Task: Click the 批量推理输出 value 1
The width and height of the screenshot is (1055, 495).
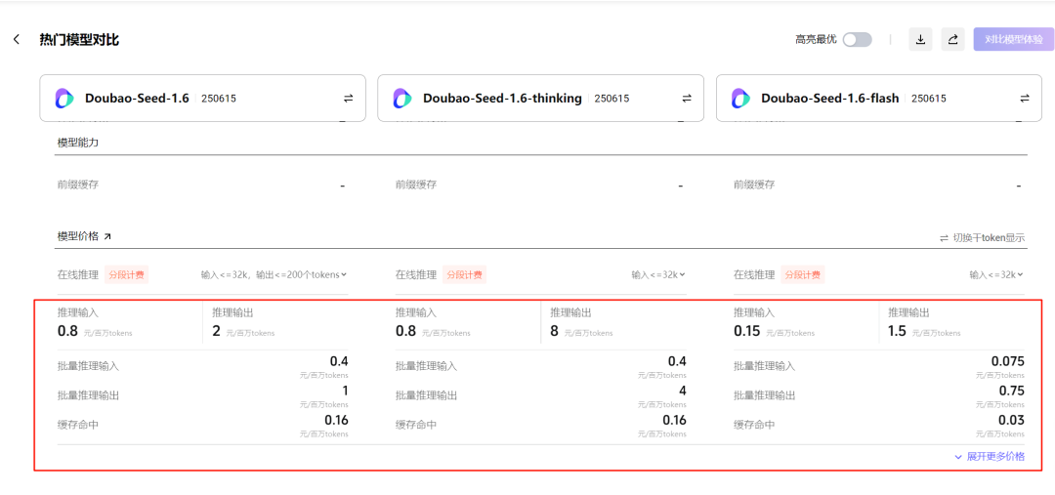Action: coord(345,391)
